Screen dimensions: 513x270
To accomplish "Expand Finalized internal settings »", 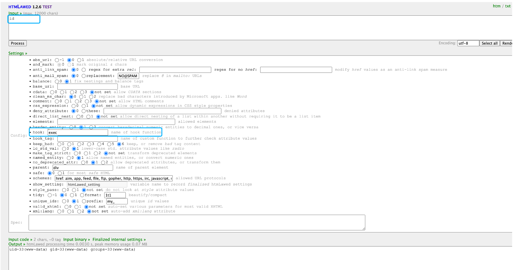I will click(119, 240).
